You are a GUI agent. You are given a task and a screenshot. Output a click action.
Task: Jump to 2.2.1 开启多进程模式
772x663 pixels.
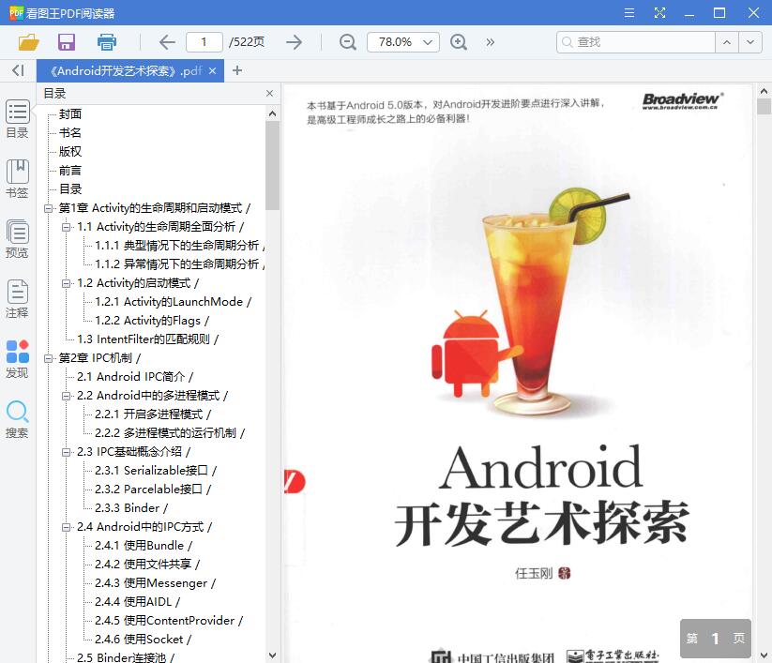(153, 414)
